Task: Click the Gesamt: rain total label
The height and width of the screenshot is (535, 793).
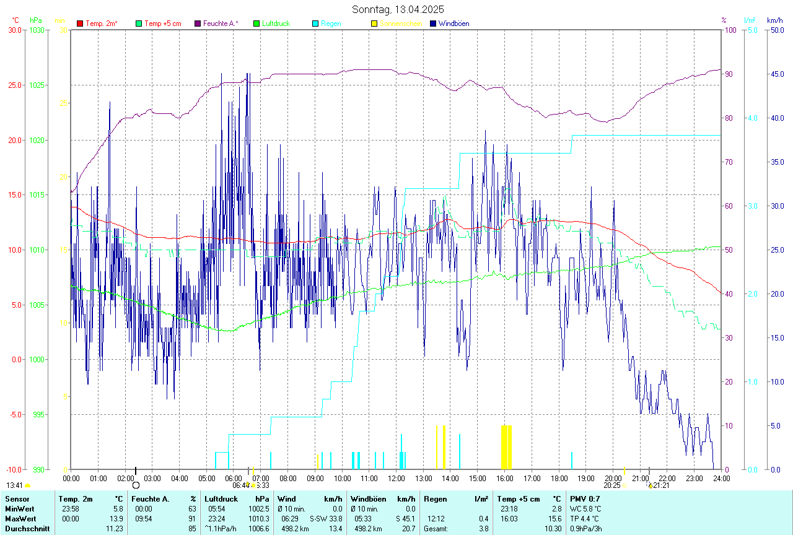Action: (436, 529)
